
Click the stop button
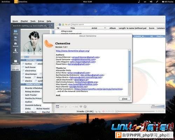tap(70, 107)
